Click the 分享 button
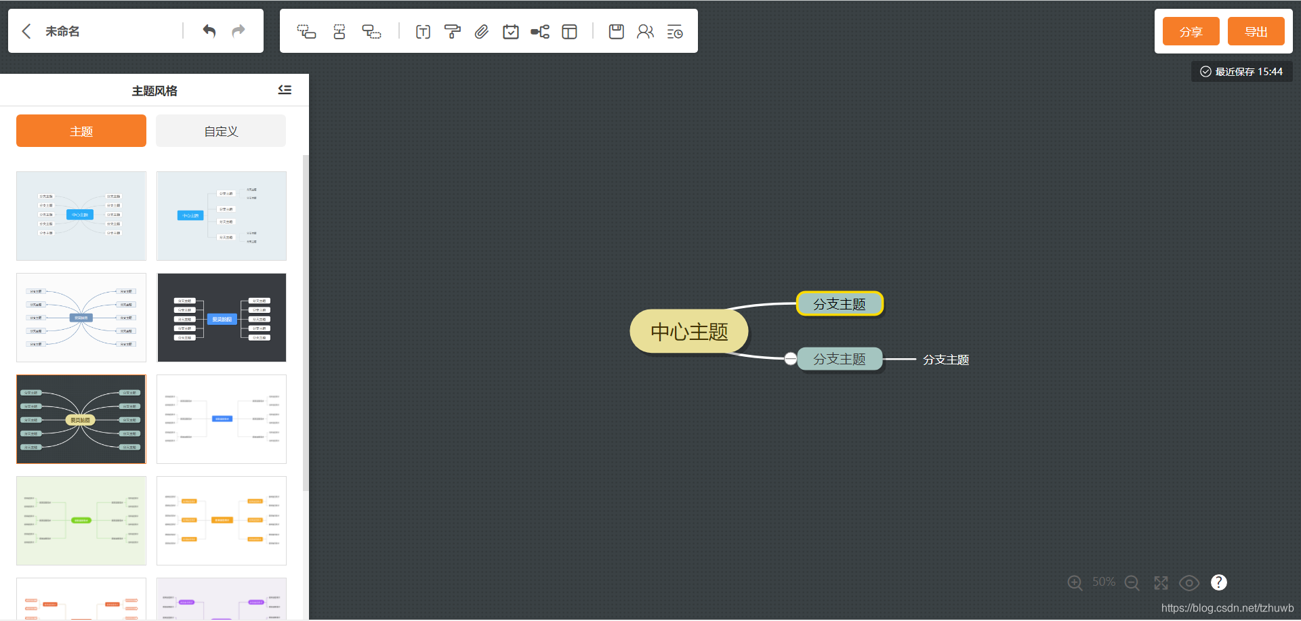Viewport: 1301px width, 621px height. [1191, 31]
